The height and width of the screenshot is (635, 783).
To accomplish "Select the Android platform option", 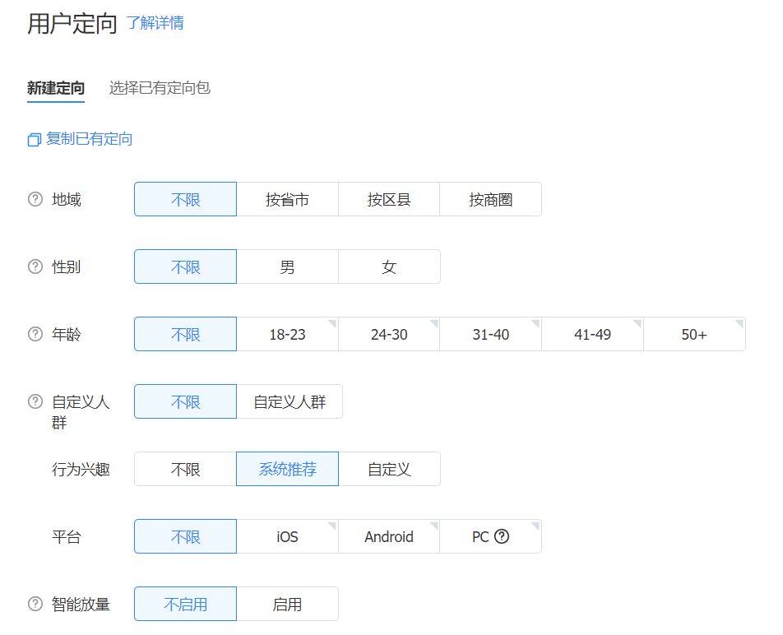I will coord(389,536).
